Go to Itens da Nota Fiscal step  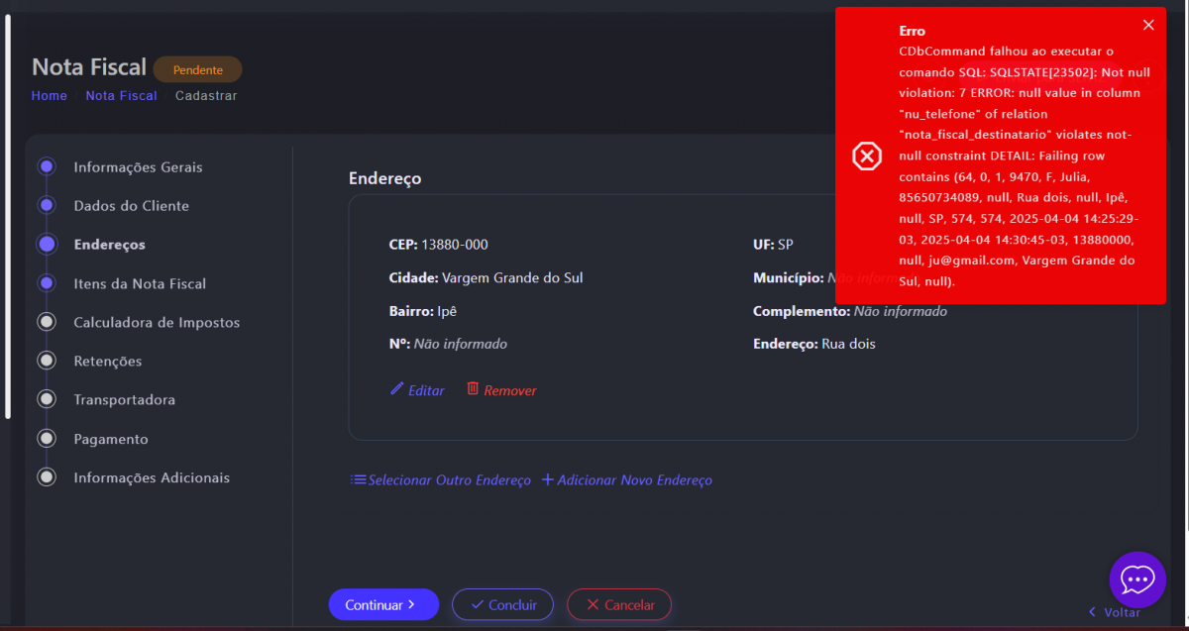(x=140, y=284)
